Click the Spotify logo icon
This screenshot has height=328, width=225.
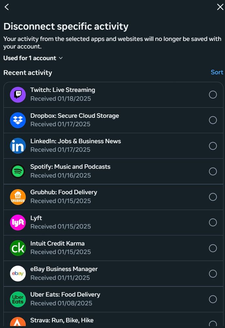pyautogui.click(x=18, y=171)
